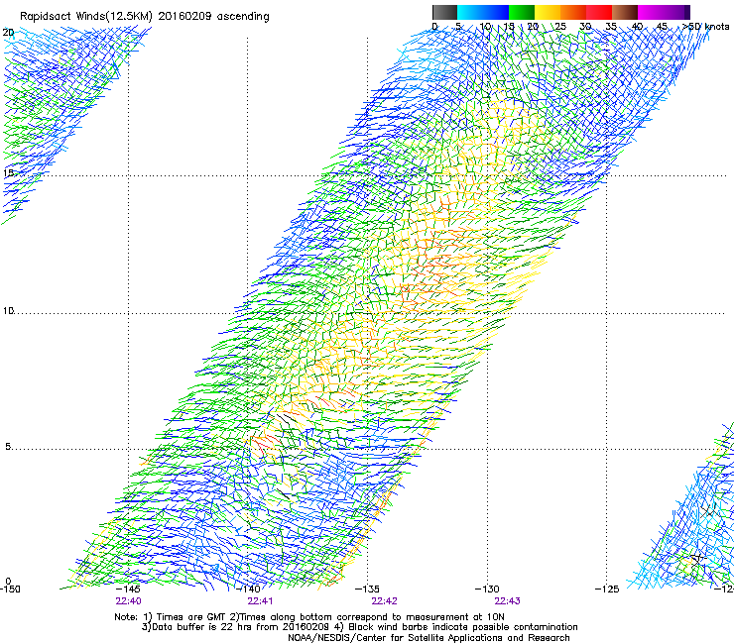Click the NOAA/NESDIS credit line

tap(428, 638)
